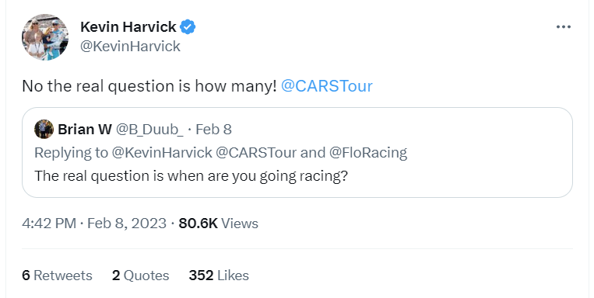Show the 2 Quotes list
This screenshot has width=594, height=298.
pos(141,275)
